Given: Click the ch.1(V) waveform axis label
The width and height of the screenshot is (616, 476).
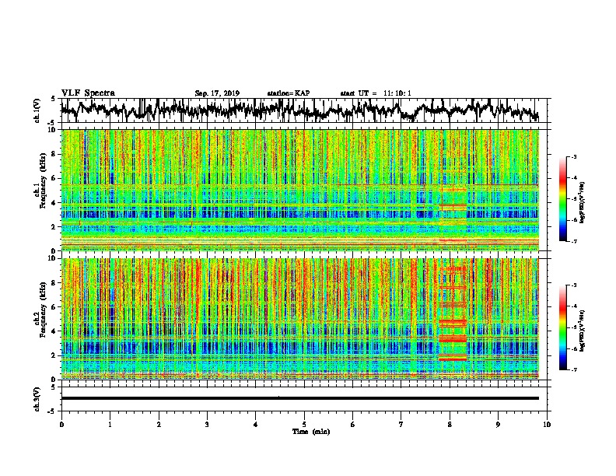Looking at the screenshot, I should coord(37,110).
